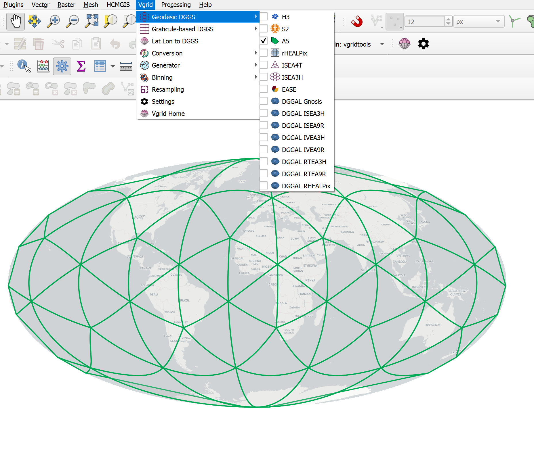Expand Graticule-based DGGS submenu
Image resolution: width=534 pixels, height=449 pixels.
click(198, 29)
